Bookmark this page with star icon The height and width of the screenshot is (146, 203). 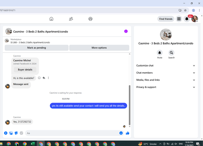click(x=185, y=10)
